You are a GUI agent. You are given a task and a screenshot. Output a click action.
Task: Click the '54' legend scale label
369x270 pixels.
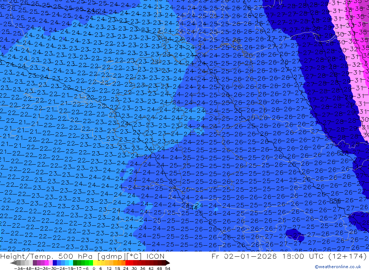click(x=168, y=269)
